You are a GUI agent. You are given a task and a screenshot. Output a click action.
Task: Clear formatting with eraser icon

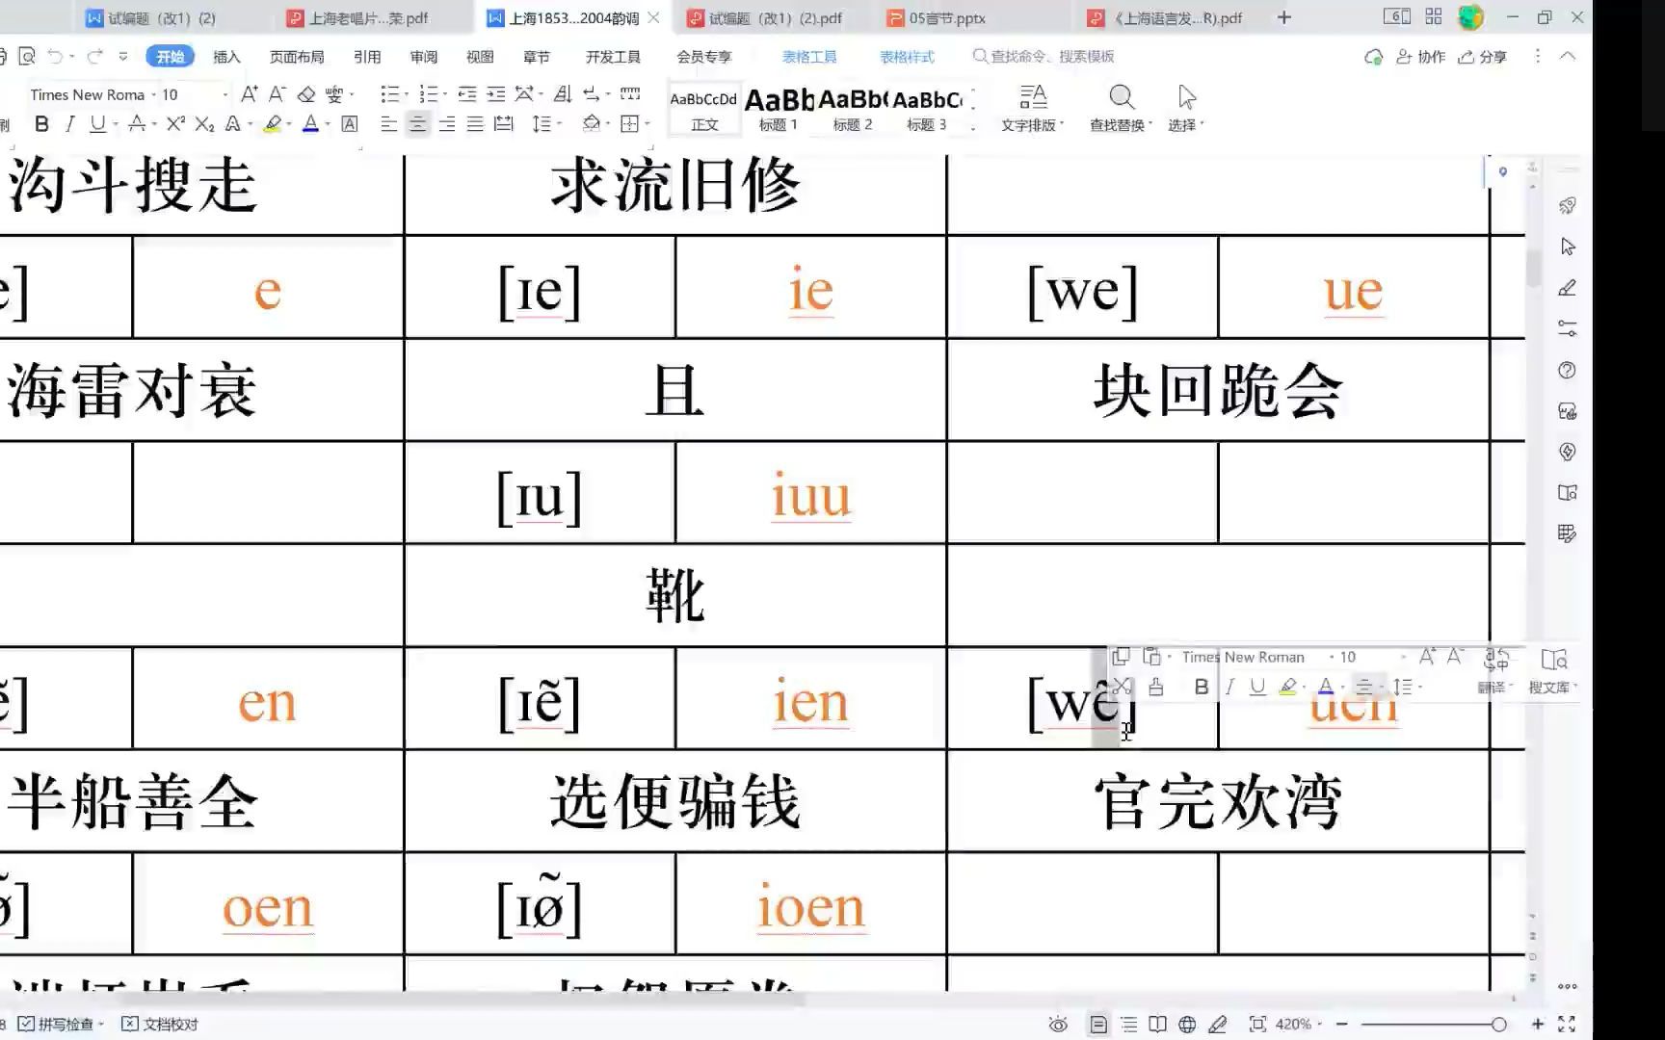(306, 94)
